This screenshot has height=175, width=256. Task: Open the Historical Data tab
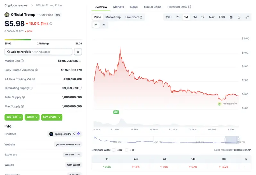(179, 7)
